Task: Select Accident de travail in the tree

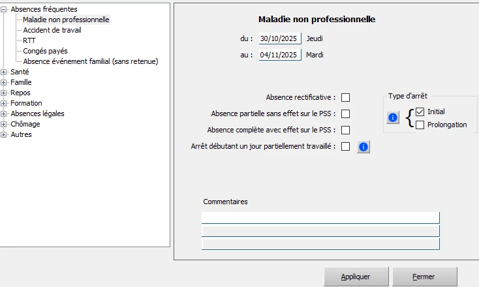Action: pyautogui.click(x=52, y=30)
